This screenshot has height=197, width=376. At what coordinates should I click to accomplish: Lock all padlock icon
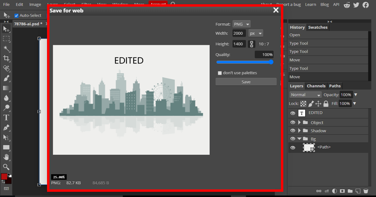click(x=326, y=103)
